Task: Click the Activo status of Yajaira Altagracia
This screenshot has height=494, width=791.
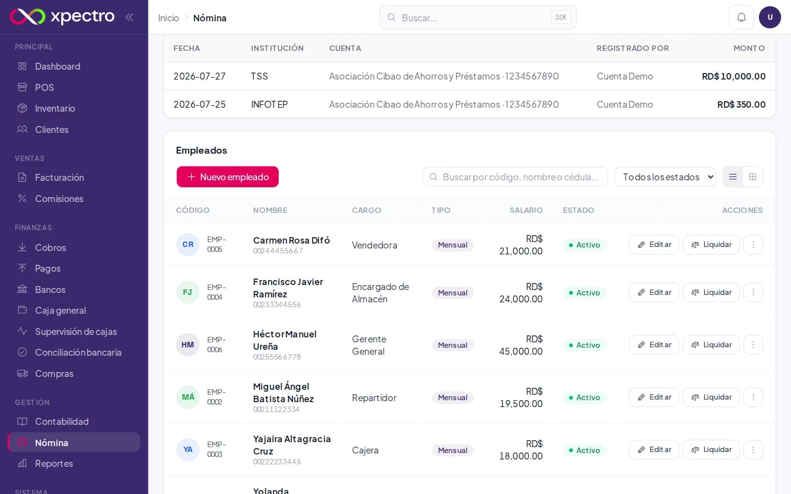Action: (584, 450)
